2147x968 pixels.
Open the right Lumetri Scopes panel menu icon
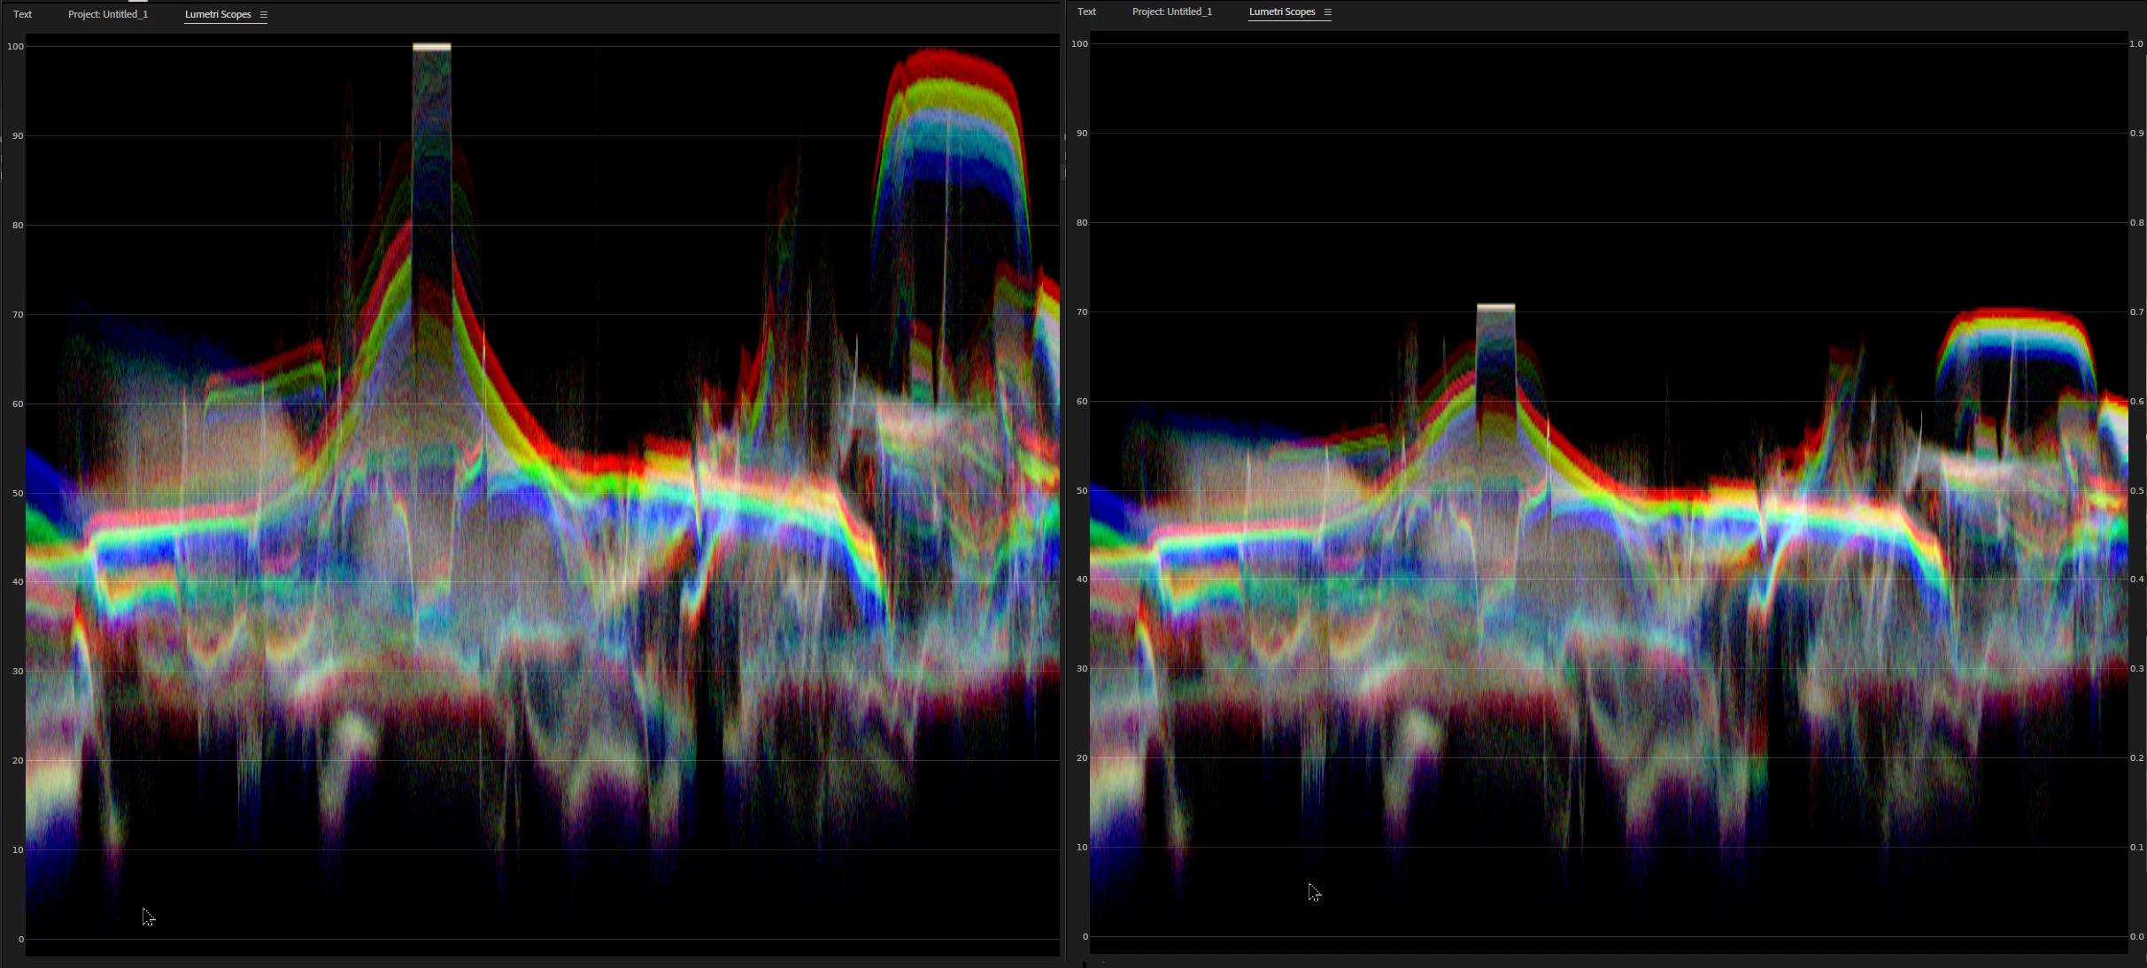[x=1327, y=12]
